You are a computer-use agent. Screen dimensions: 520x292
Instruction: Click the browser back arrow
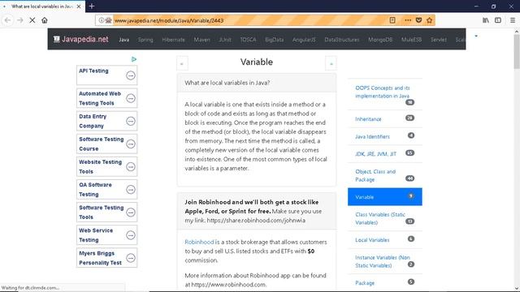pos(7,20)
